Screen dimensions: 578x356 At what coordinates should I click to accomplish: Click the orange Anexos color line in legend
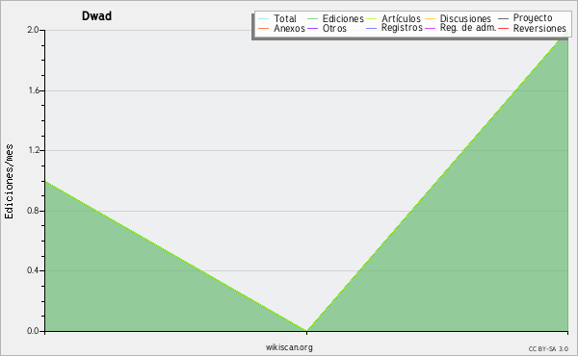264,28
